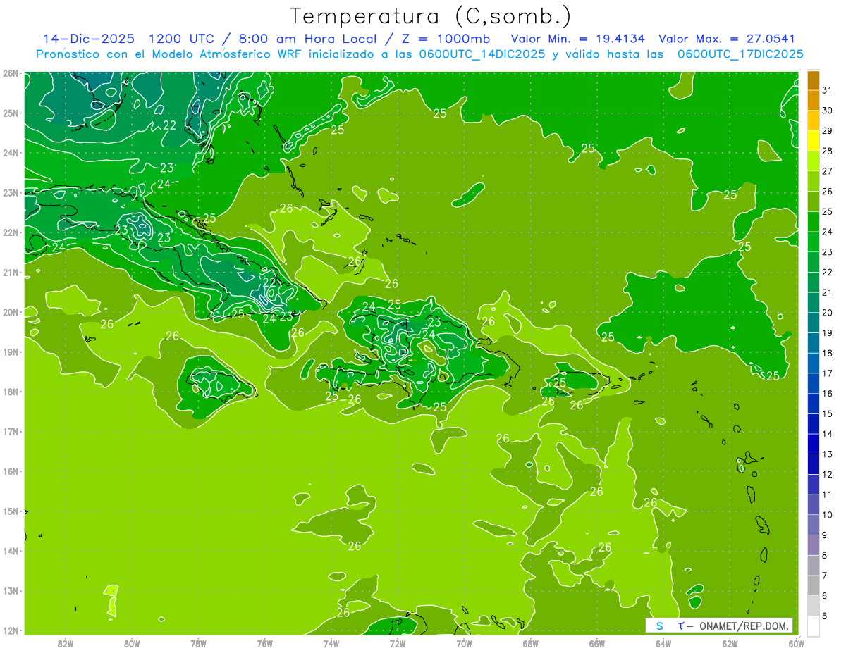This screenshot has width=846, height=653.
Task: Click the gray color bar segment between 6 and 7
Action: click(813, 585)
